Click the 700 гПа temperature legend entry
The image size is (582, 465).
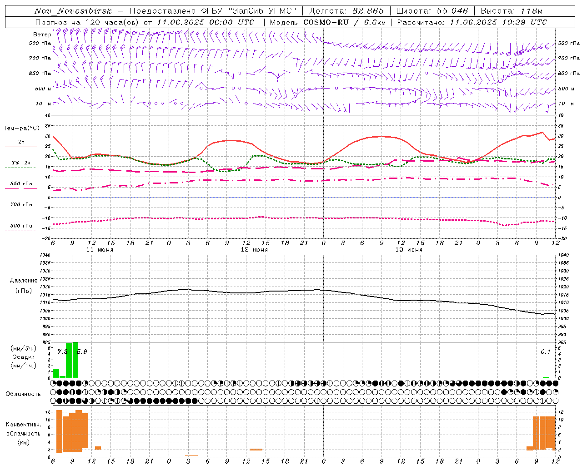coord(21,205)
